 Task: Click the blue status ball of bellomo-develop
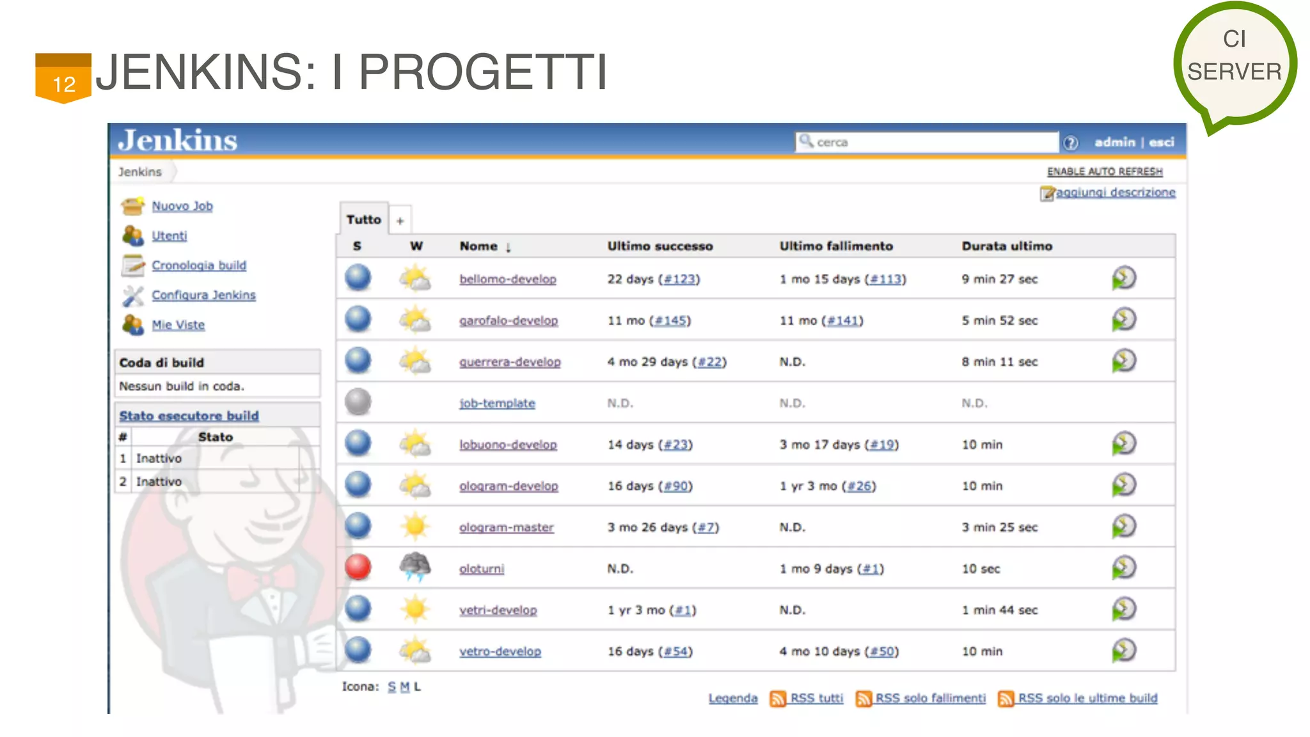point(358,278)
